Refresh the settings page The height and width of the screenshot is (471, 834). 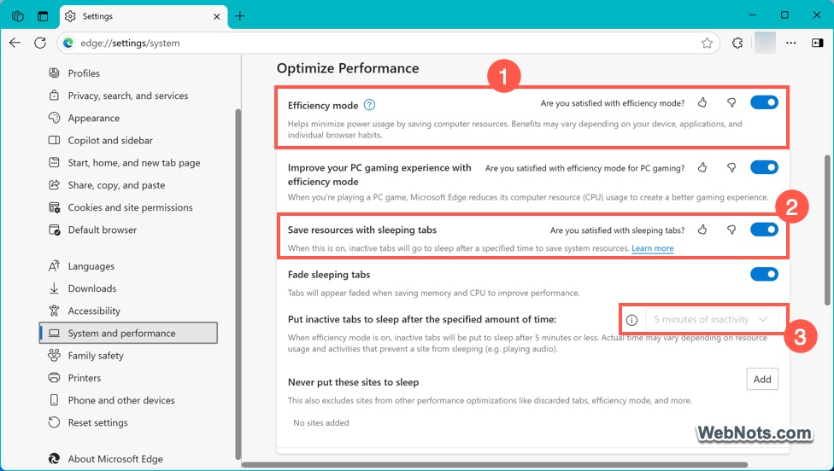click(x=40, y=43)
